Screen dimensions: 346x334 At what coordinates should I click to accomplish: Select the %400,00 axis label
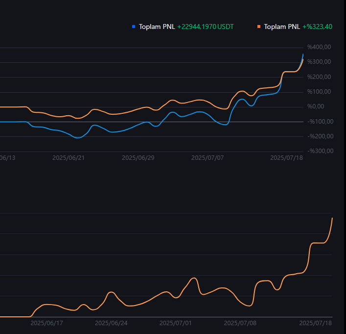[x=319, y=47]
